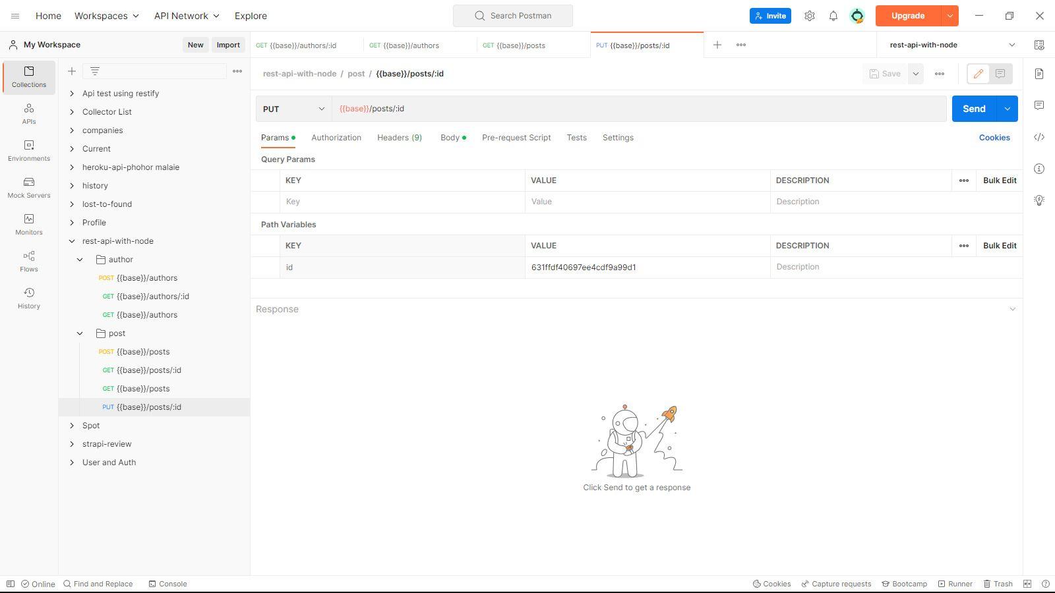The image size is (1055, 593).
Task: Switch to the Pre-request Script tab
Action: coord(516,138)
